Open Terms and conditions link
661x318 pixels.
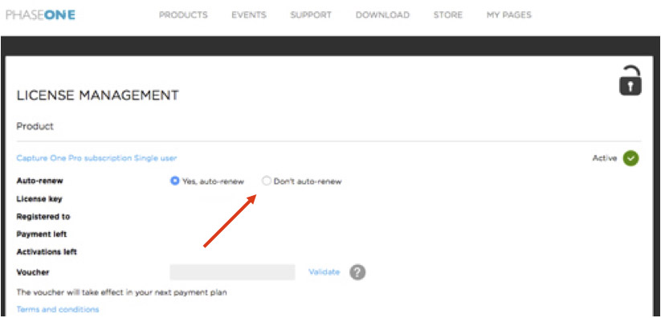(x=58, y=309)
